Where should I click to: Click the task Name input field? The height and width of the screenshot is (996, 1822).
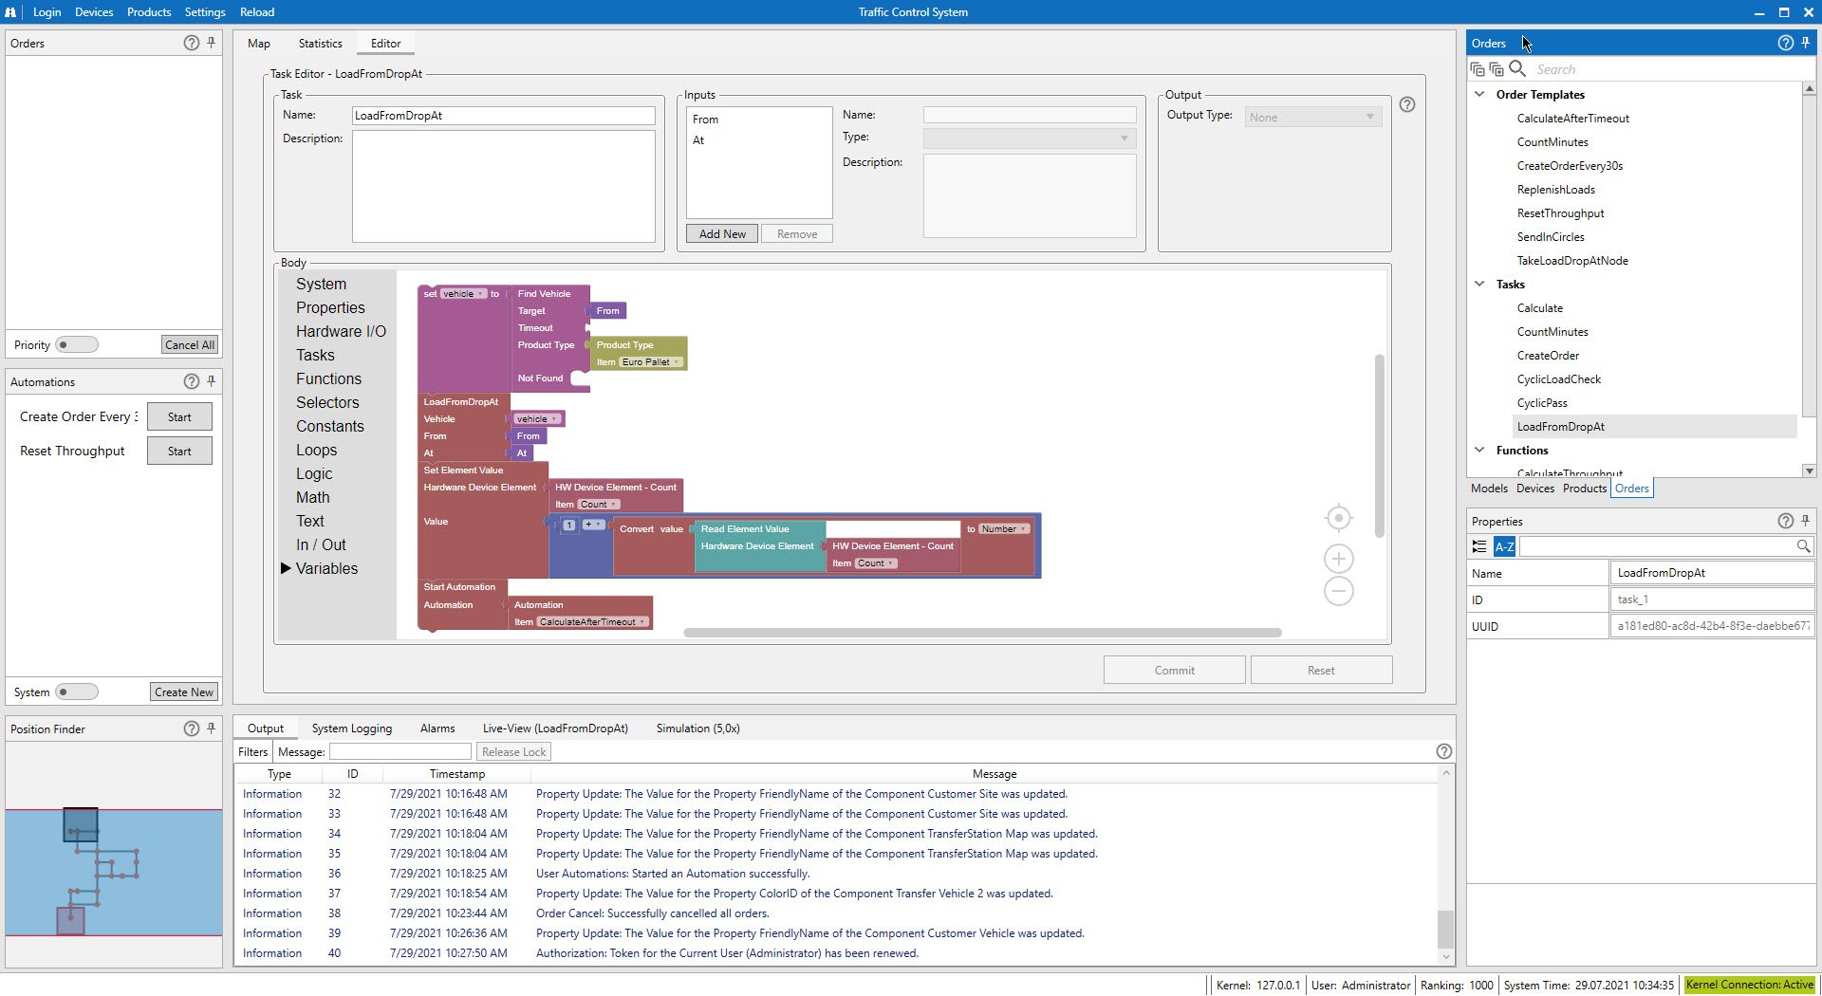(503, 116)
